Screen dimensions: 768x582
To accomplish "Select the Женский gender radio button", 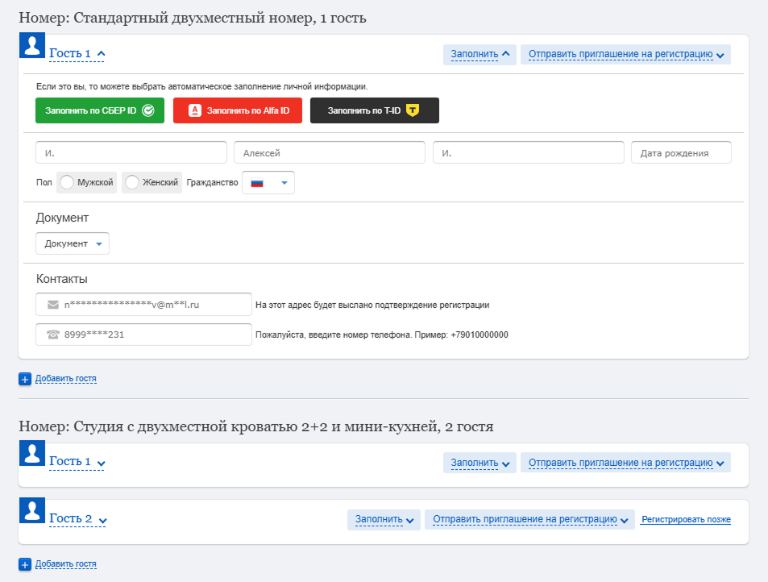I will (133, 183).
